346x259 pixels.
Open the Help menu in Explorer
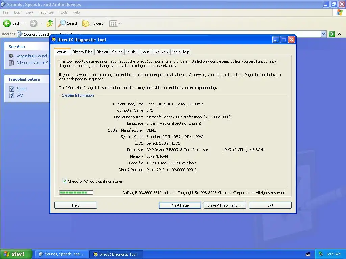click(x=76, y=12)
